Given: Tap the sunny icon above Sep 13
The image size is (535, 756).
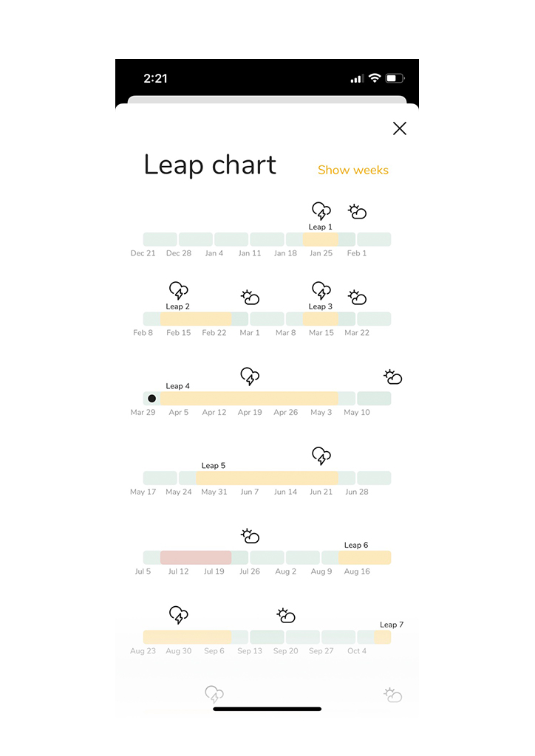Looking at the screenshot, I should click(285, 615).
